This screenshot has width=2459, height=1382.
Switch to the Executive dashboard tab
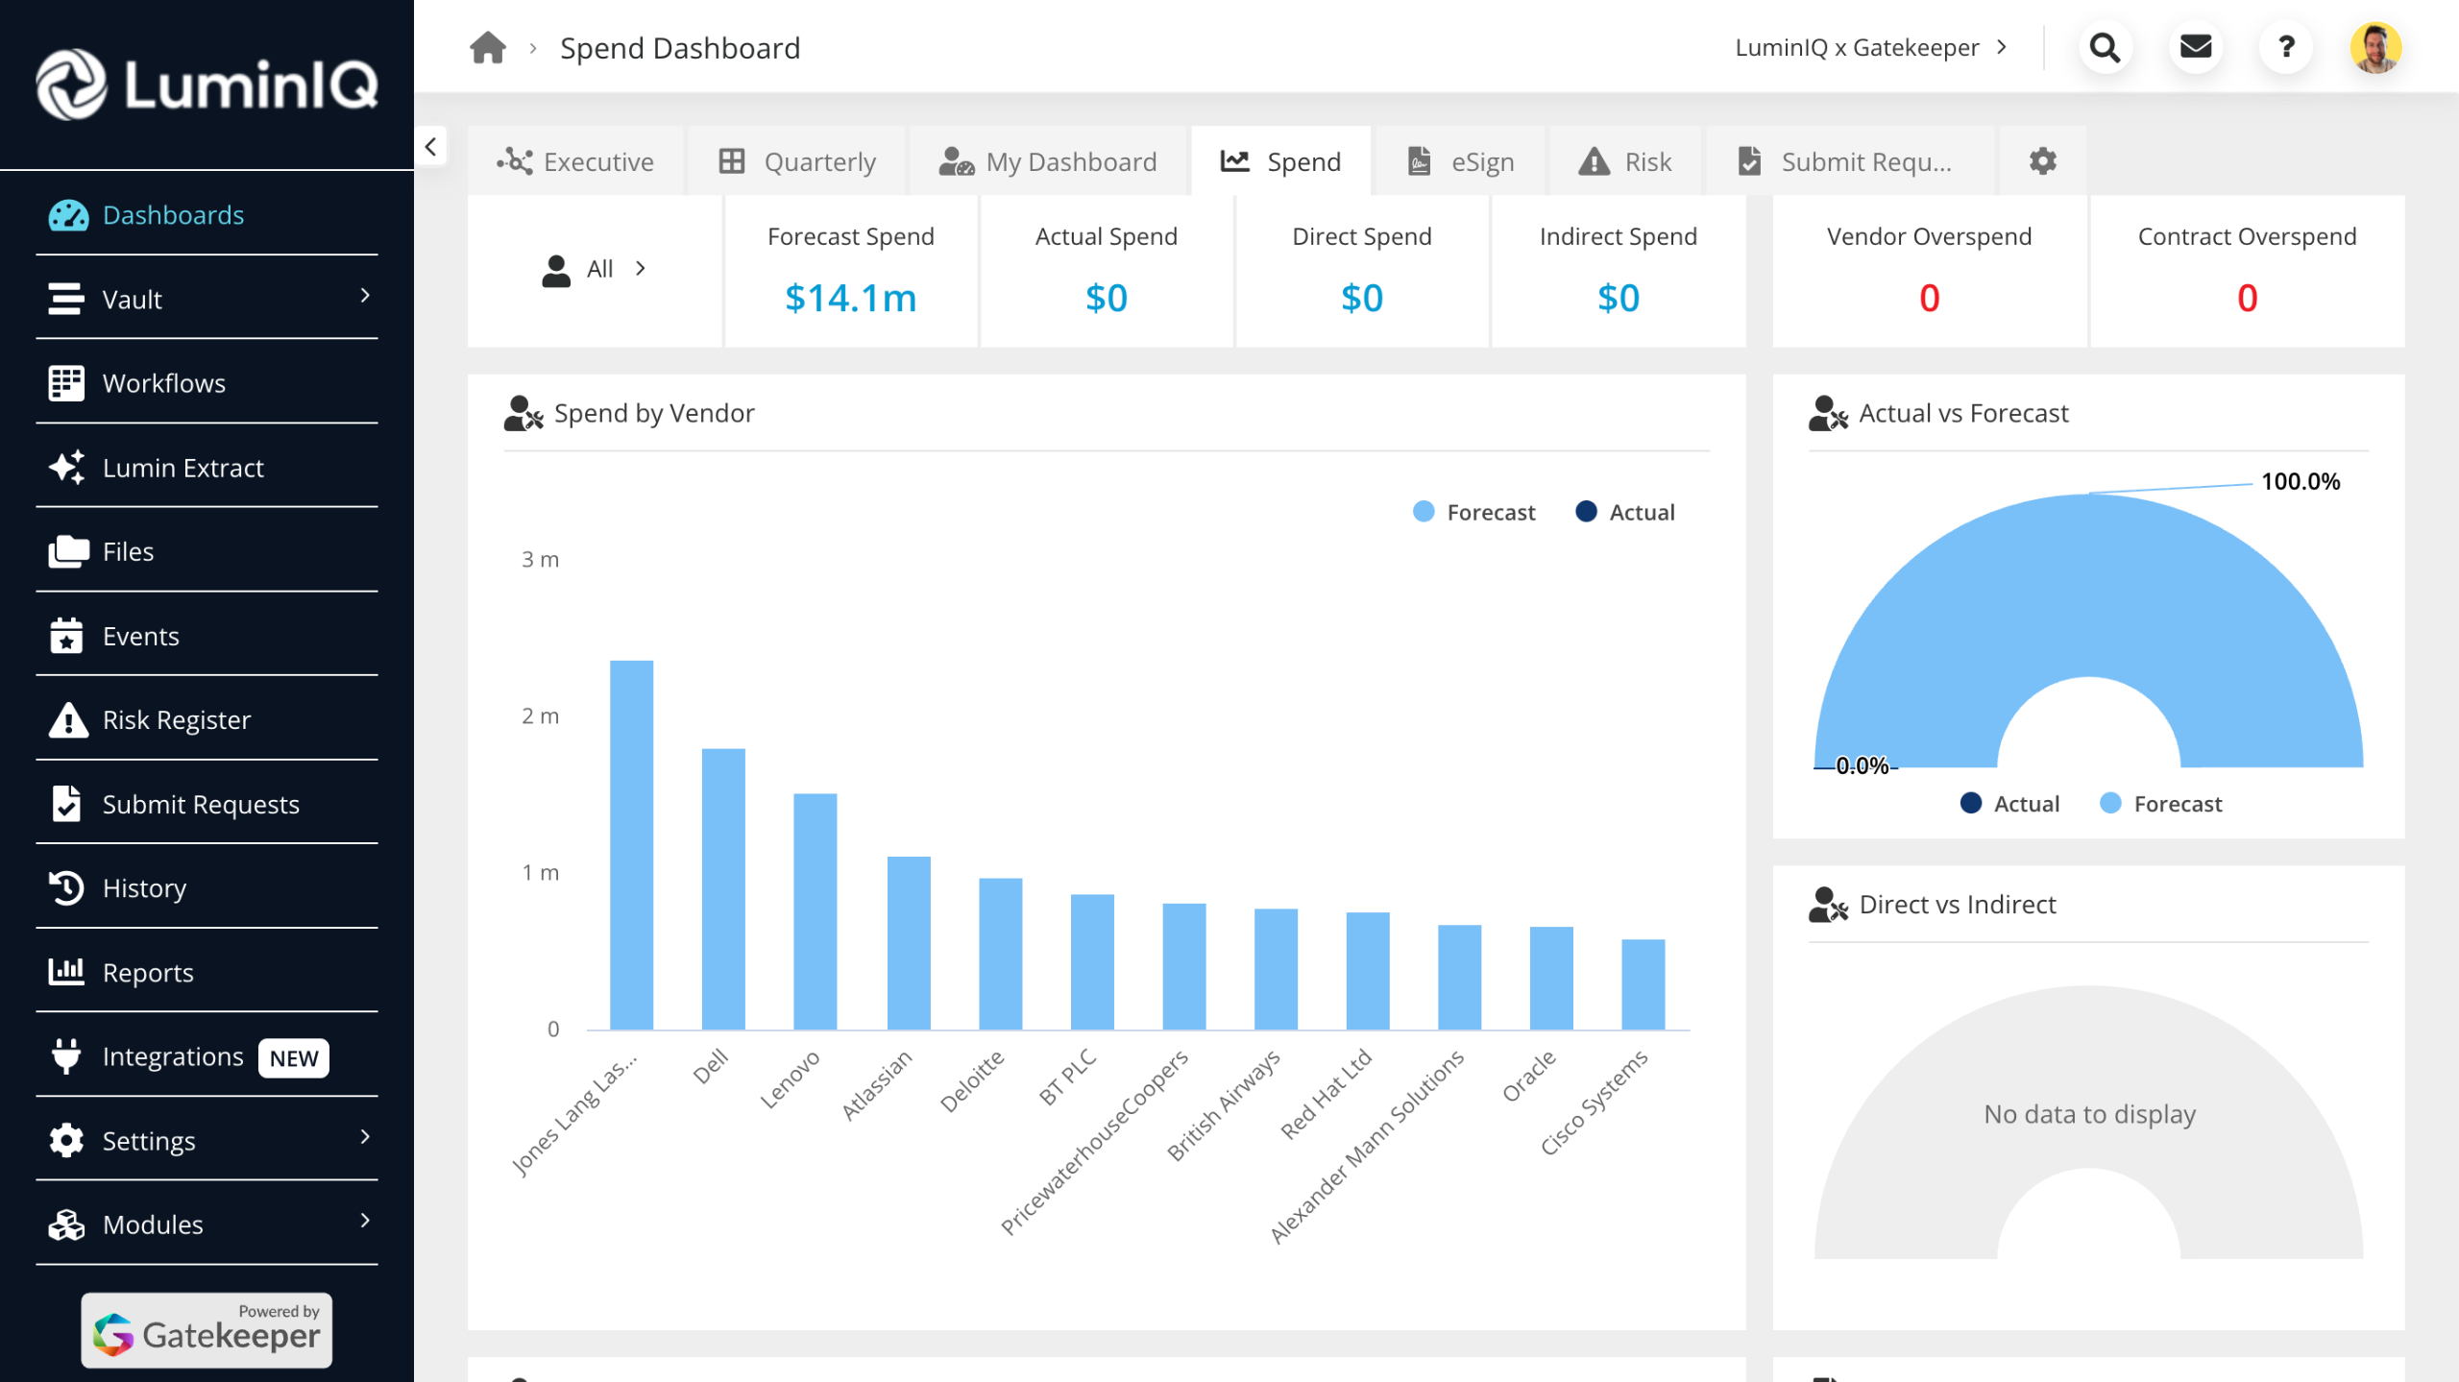click(x=576, y=161)
